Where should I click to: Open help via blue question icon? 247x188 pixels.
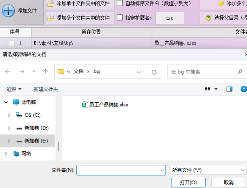244,89
